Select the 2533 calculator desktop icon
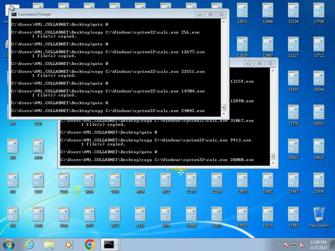The width and height of the screenshot is (335, 251). [64, 183]
